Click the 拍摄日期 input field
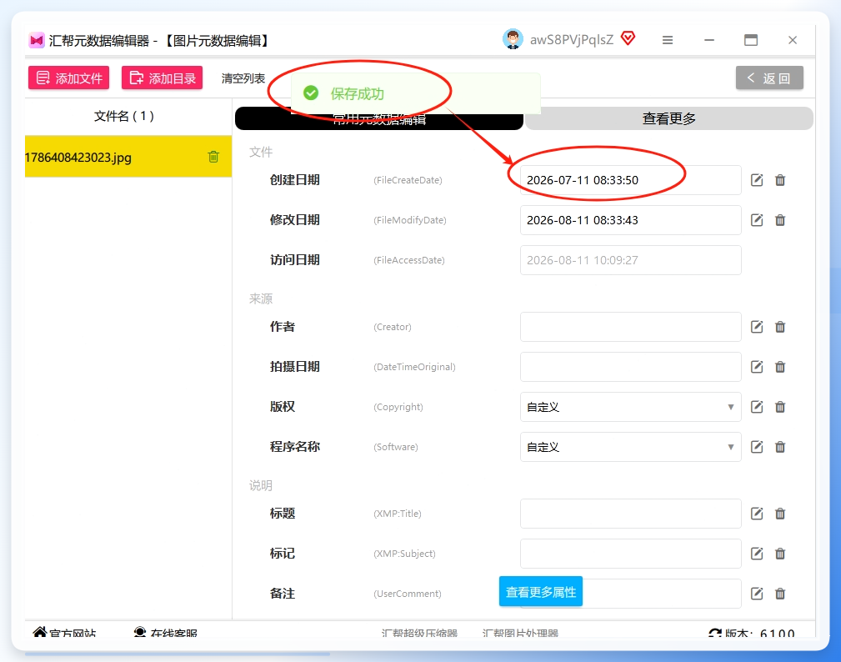 631,367
